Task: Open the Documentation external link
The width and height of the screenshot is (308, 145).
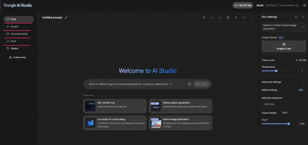Action: pos(288,5)
